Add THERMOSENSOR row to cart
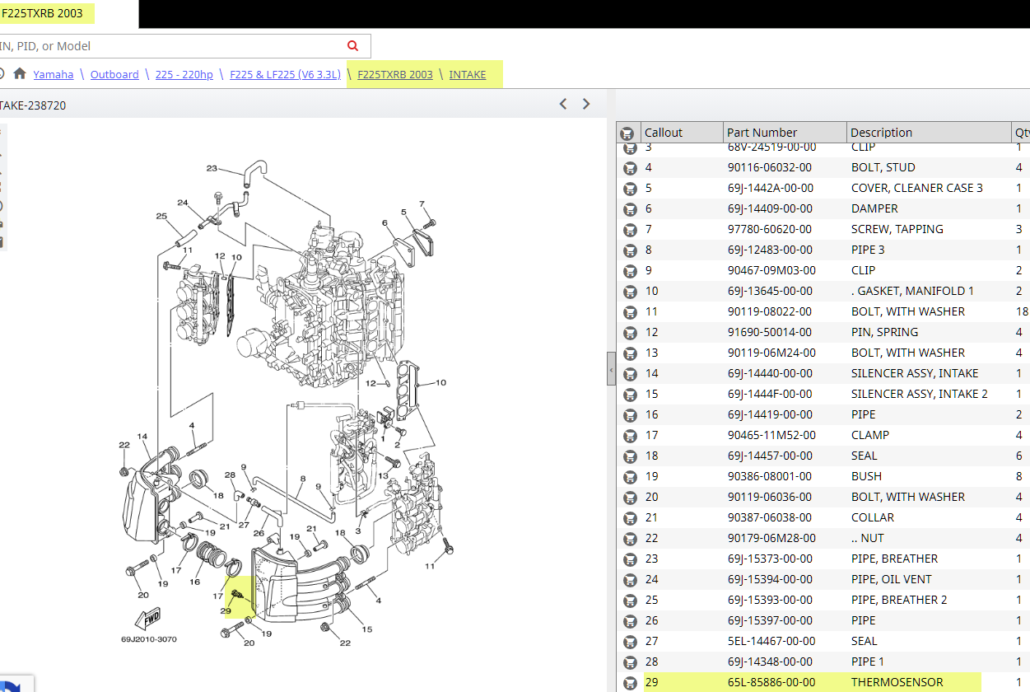 pos(630,682)
